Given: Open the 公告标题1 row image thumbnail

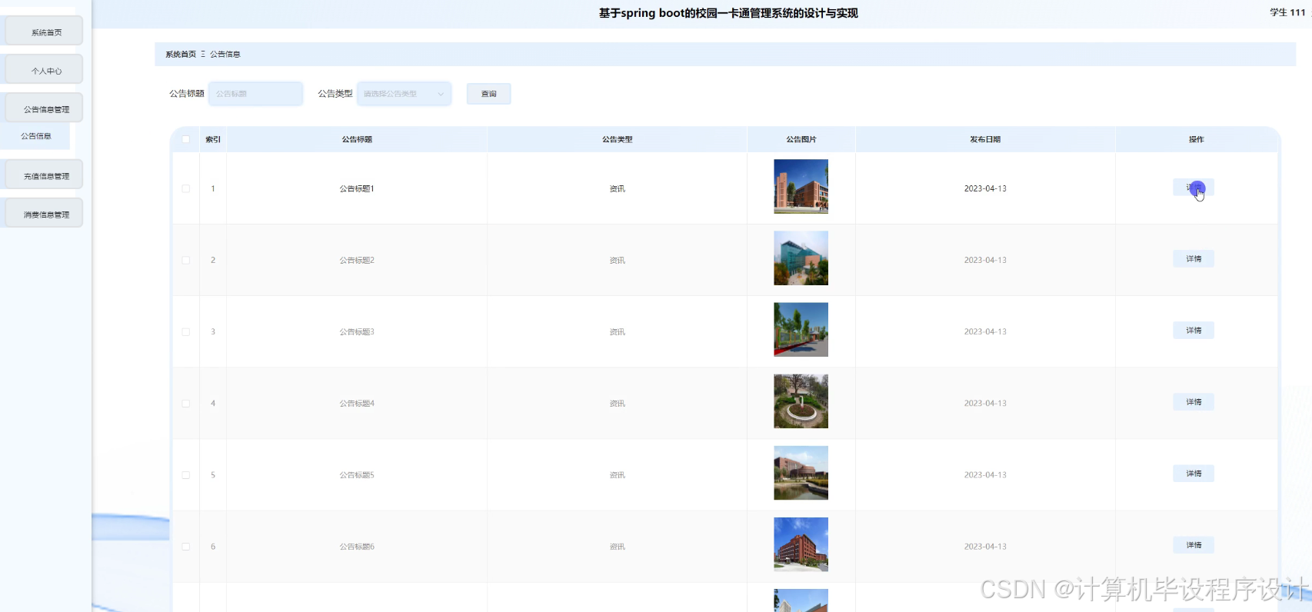Looking at the screenshot, I should [801, 186].
